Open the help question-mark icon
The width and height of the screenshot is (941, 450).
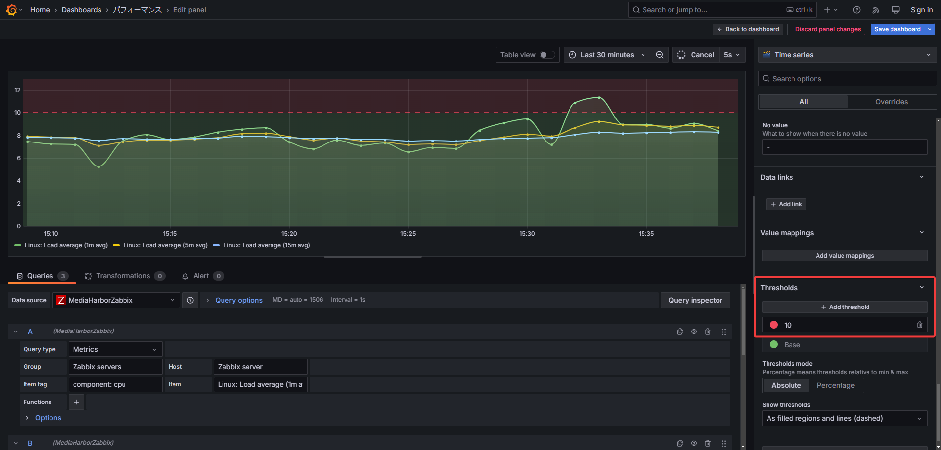(x=857, y=10)
